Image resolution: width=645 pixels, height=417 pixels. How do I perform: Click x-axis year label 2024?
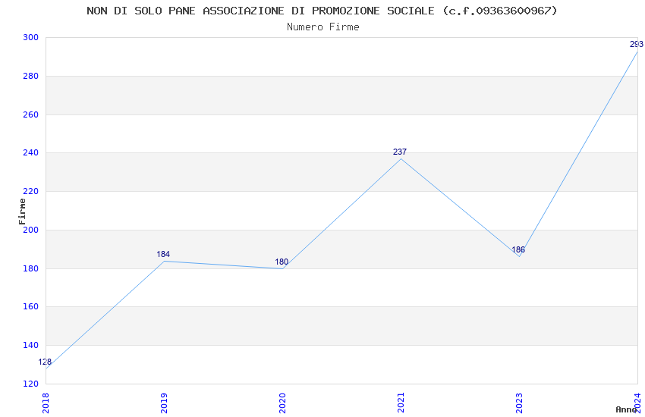[x=638, y=403]
